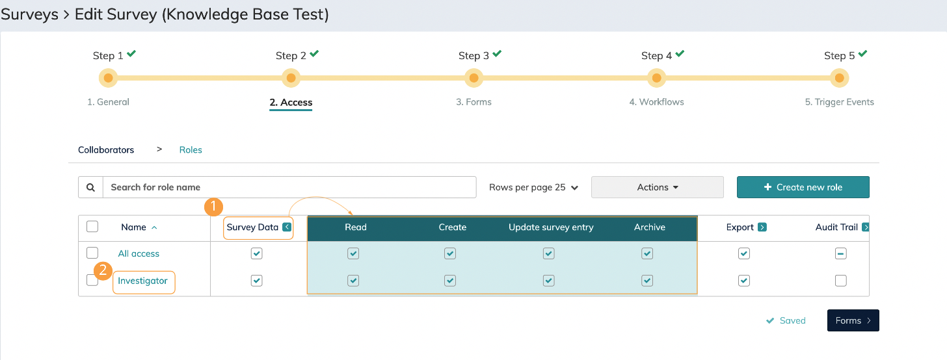Switch to the Collaborators tab
Viewport: 947px width, 360px height.
point(106,150)
